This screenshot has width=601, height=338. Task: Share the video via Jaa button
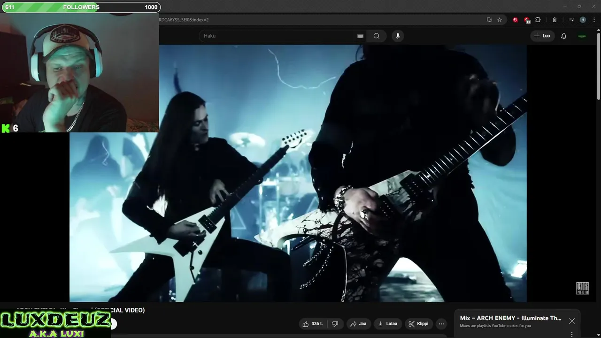click(358, 324)
